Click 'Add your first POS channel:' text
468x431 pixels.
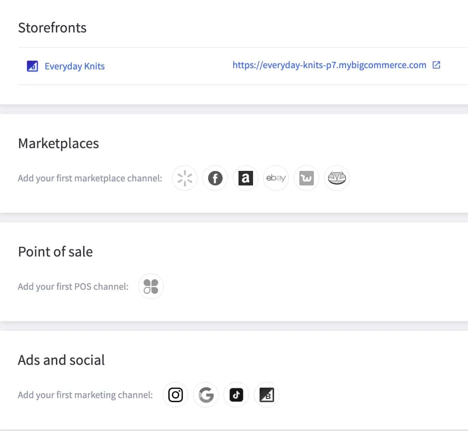click(x=73, y=287)
